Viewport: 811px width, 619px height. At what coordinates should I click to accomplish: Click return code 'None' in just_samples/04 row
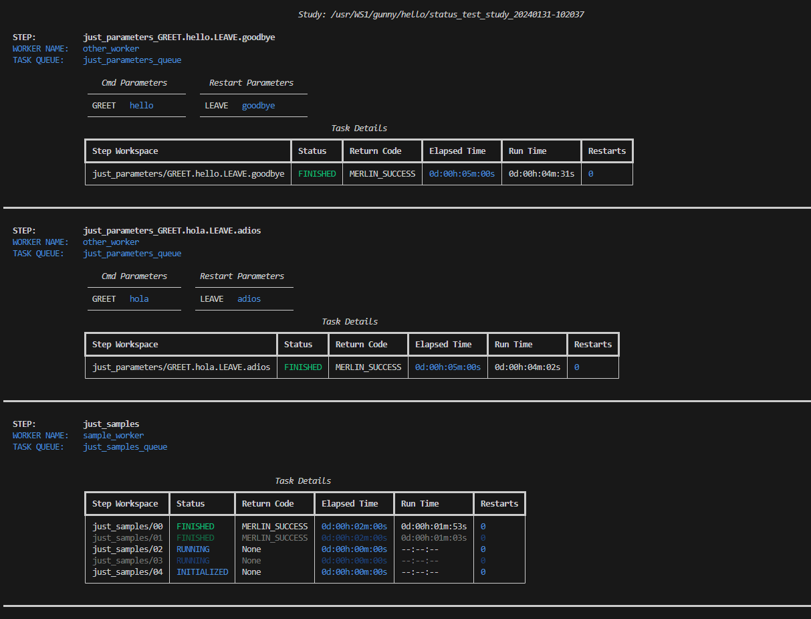(x=251, y=572)
